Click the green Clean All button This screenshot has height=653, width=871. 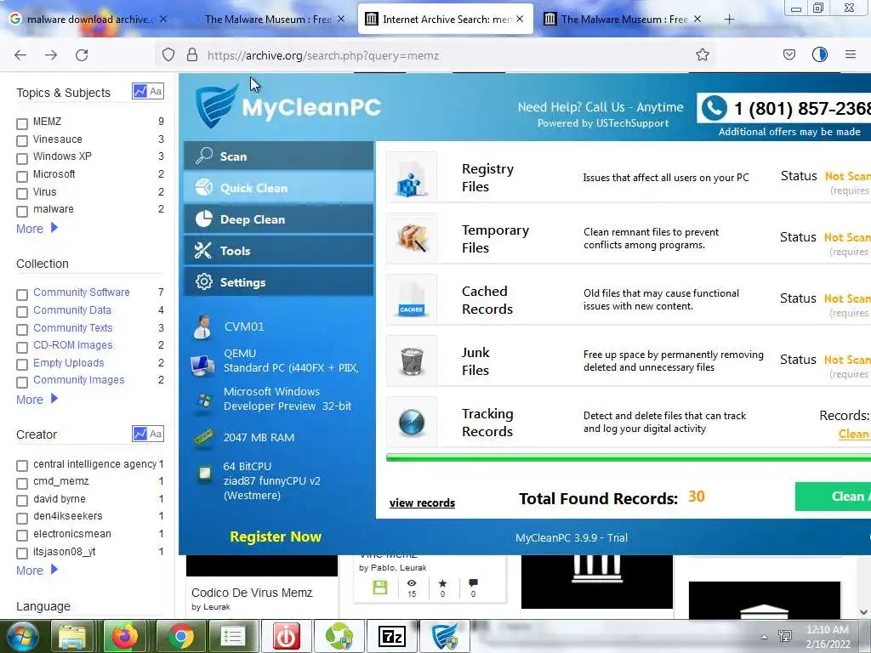(833, 496)
